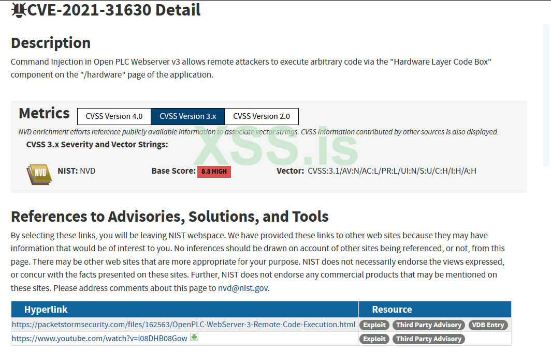551x353 pixels.
Task: Click CVSS 3.x Severity and Vector Strings label
Action: click(97, 144)
